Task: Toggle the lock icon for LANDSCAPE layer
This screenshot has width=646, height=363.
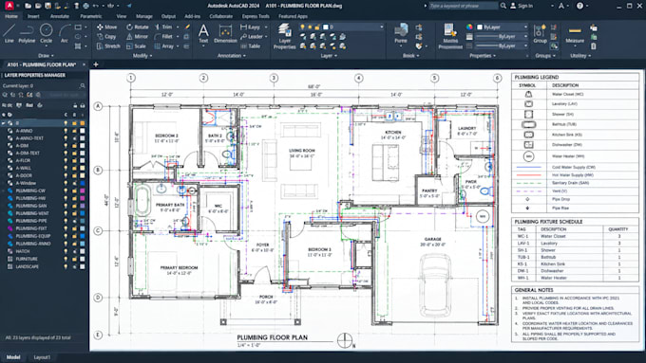Action: [74, 266]
